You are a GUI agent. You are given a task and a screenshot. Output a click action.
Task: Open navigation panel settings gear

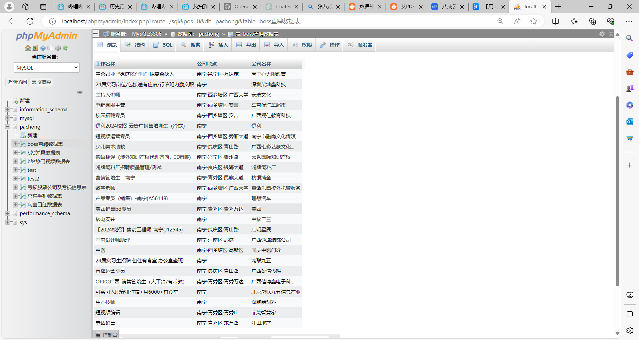point(58,48)
